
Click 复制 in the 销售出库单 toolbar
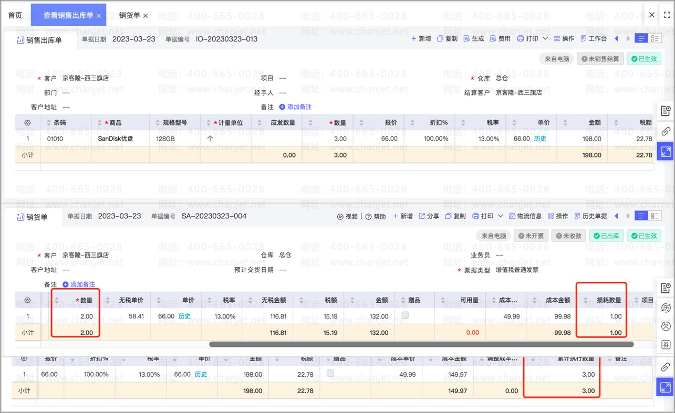click(x=447, y=38)
